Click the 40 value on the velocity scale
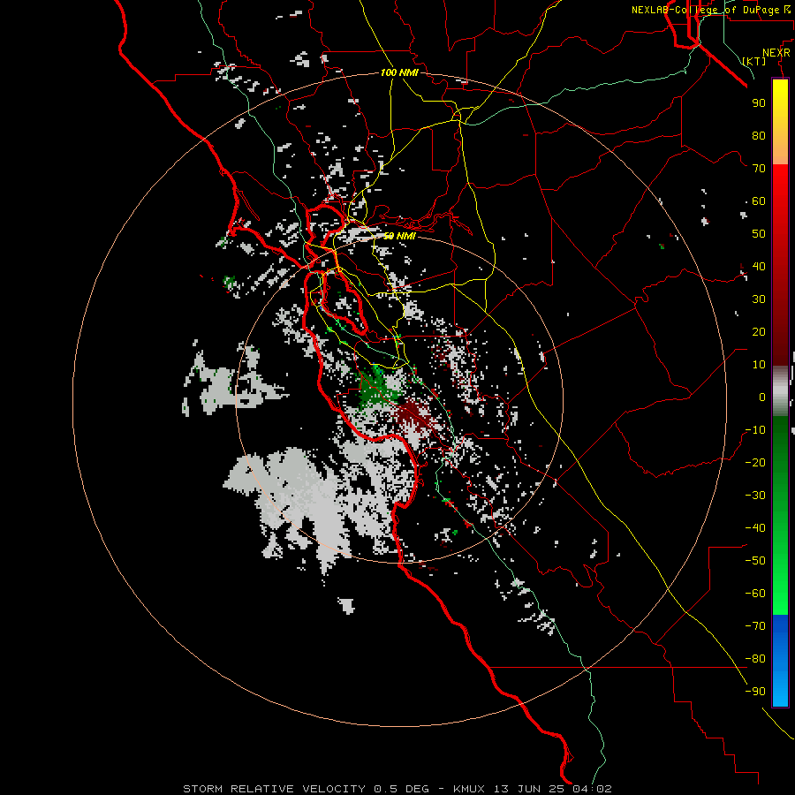Image resolution: width=795 pixels, height=795 pixels. click(x=759, y=267)
